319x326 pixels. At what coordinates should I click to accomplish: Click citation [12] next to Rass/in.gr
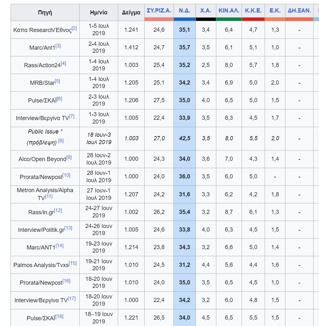[x=58, y=210]
